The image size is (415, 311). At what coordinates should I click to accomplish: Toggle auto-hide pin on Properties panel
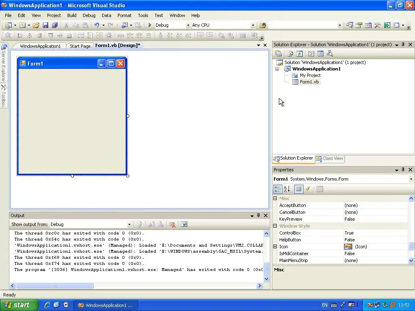click(x=403, y=170)
